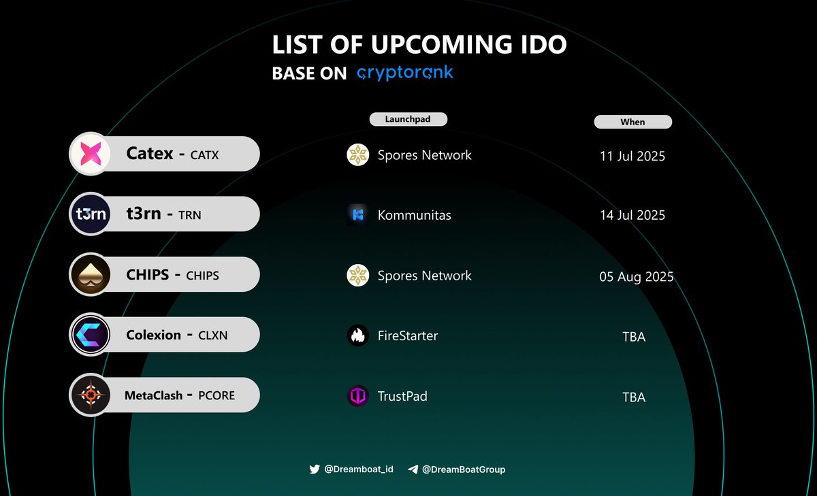
Task: Click the TBA date for Colexion
Action: click(633, 337)
